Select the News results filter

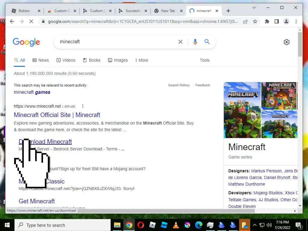(x=41, y=60)
